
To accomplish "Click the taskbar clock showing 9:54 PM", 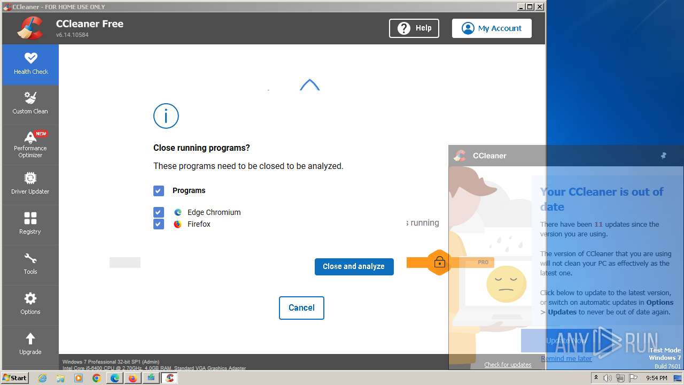I will [657, 378].
